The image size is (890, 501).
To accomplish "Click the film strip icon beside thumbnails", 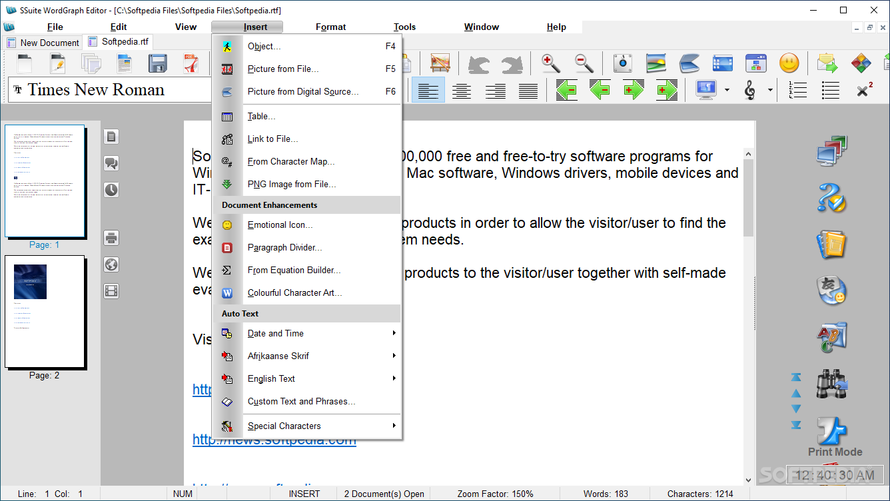I will [111, 291].
